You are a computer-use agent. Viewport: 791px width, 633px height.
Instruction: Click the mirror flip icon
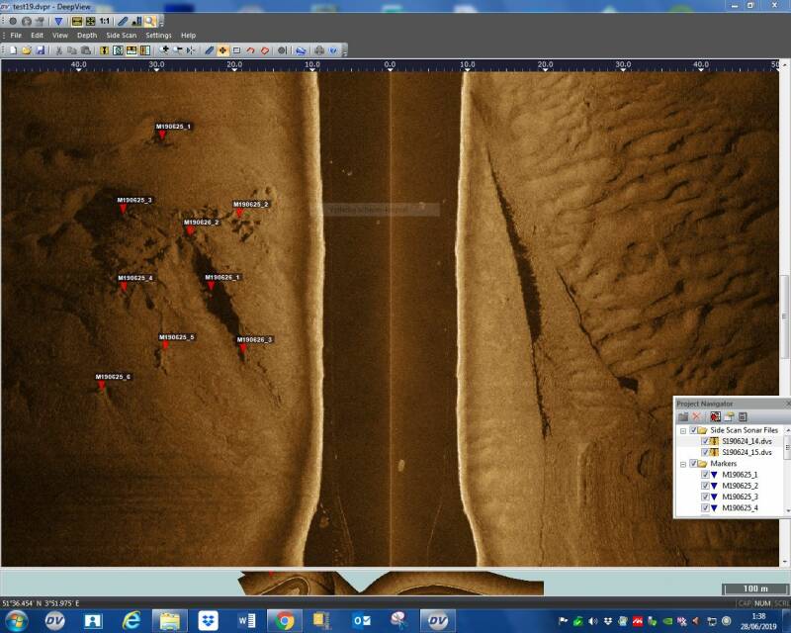click(191, 50)
